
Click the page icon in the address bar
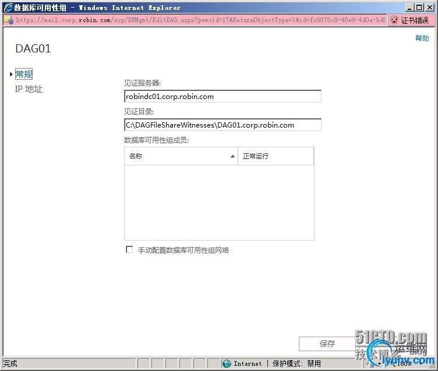point(9,20)
